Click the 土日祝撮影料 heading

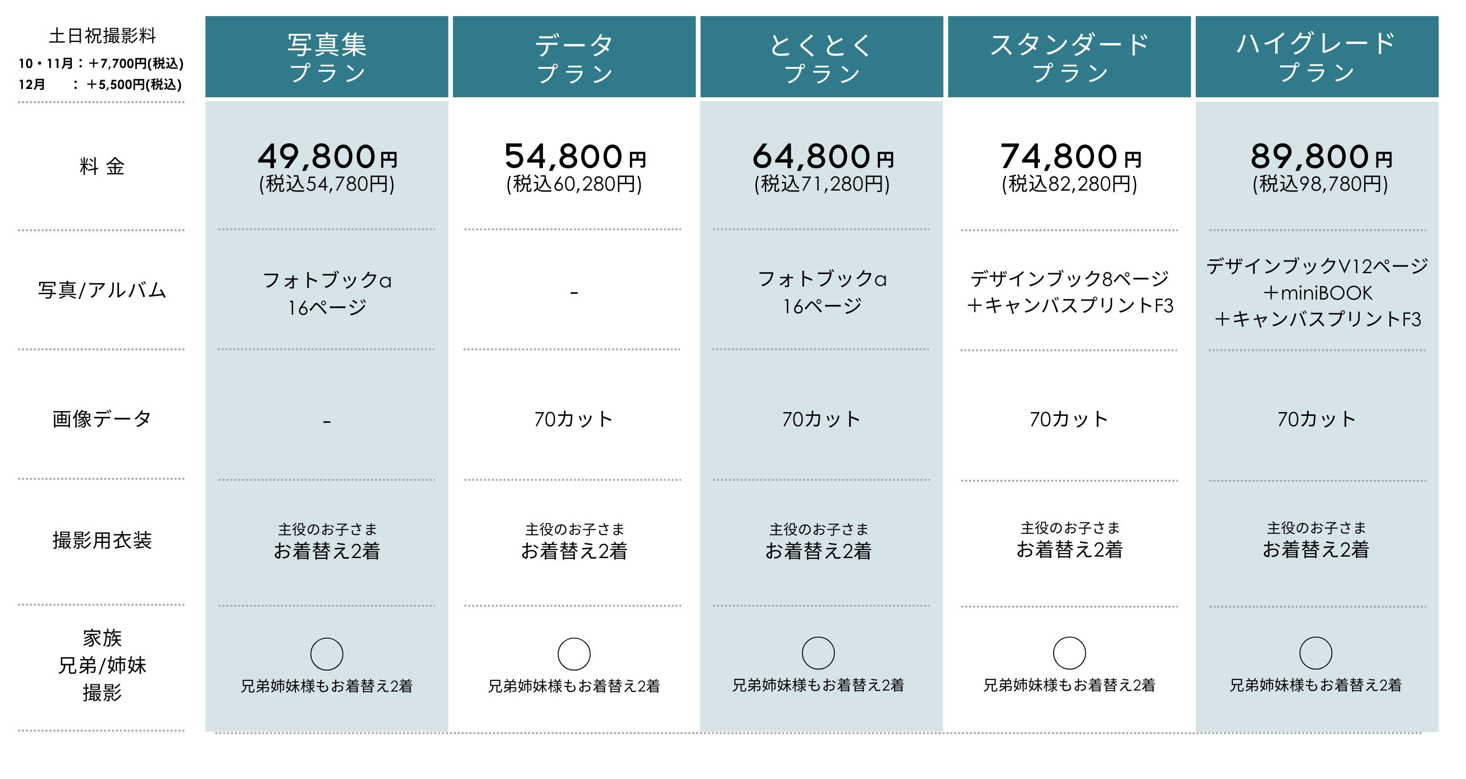coord(103,37)
